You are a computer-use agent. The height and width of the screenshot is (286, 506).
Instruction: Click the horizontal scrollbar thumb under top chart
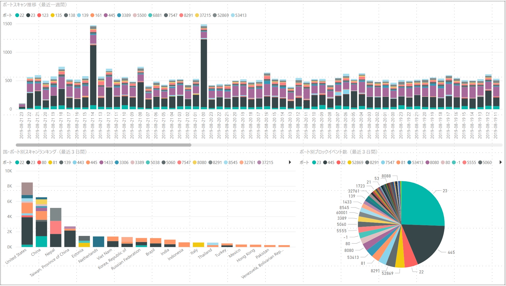[x=104, y=145]
